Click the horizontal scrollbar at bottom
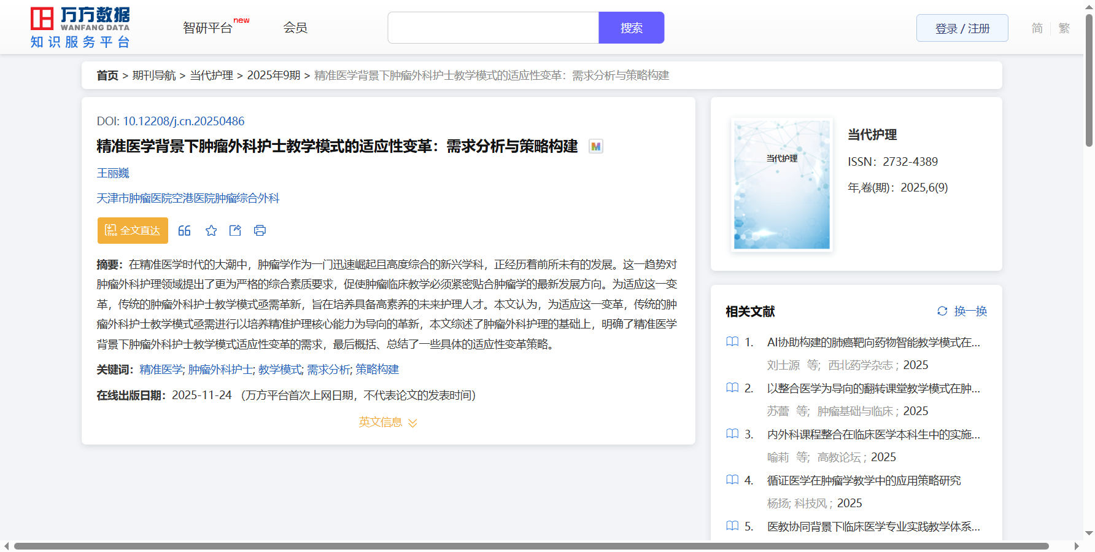1095x552 pixels. coord(531,546)
